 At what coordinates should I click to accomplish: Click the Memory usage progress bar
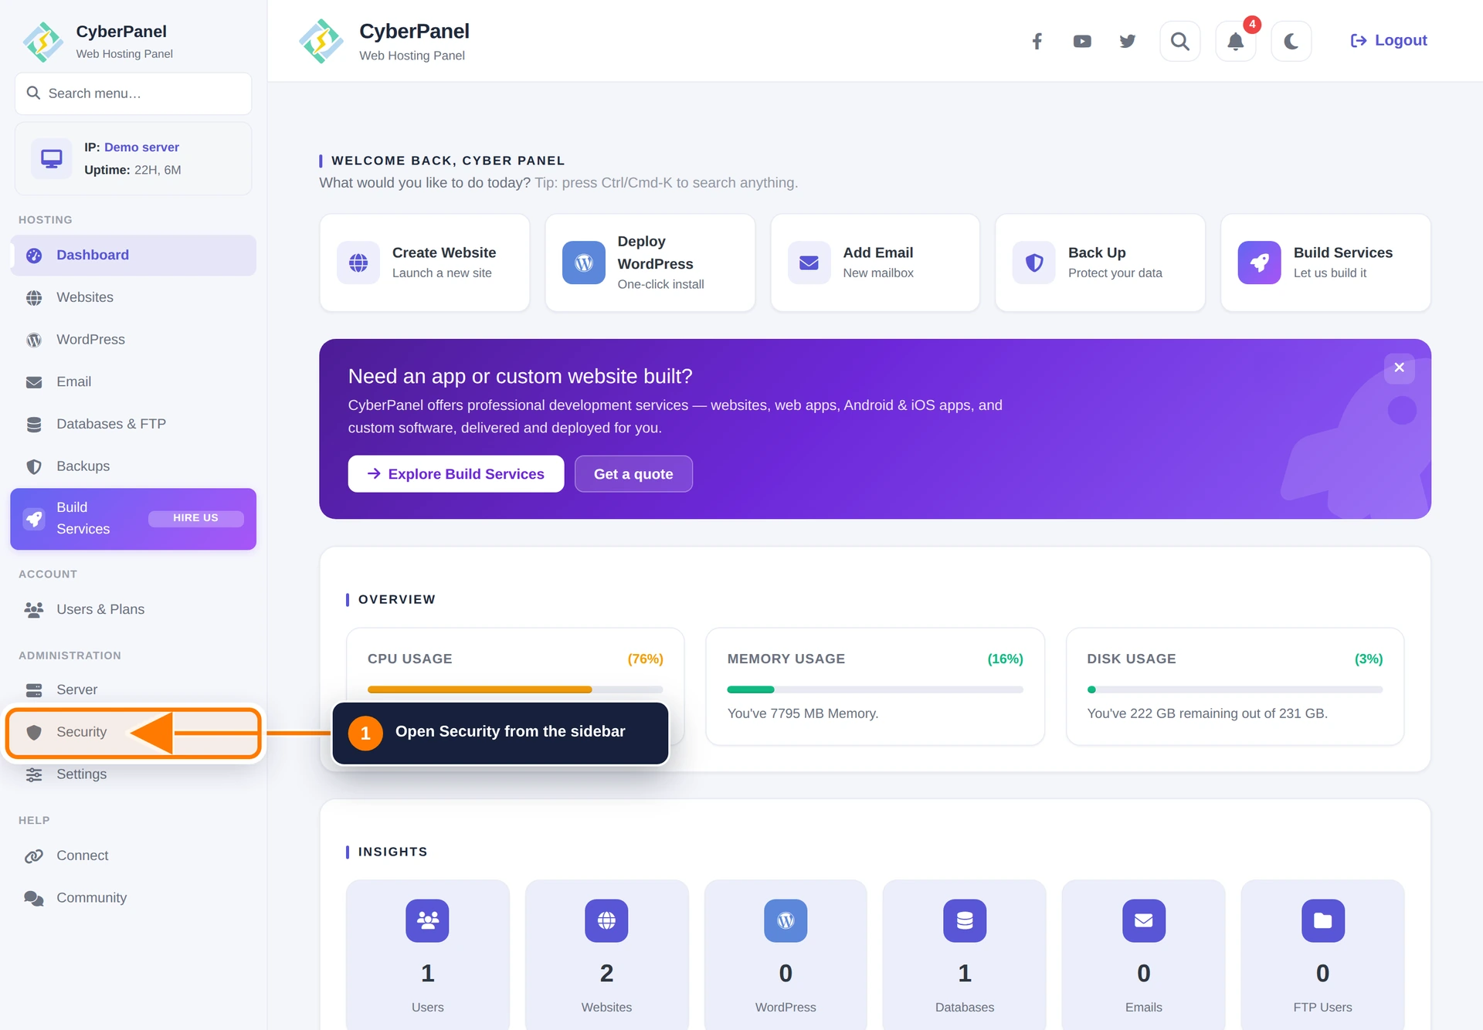point(875,689)
